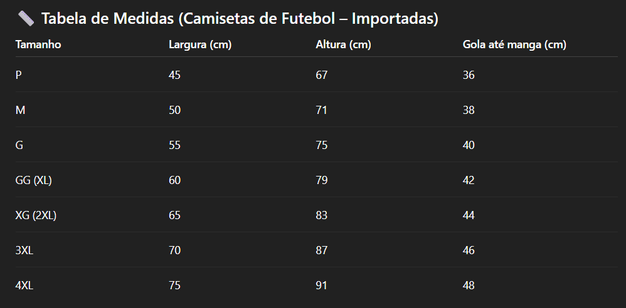The width and height of the screenshot is (626, 308).
Task: Click the Tabela de Medidas title text
Action: click(240, 19)
